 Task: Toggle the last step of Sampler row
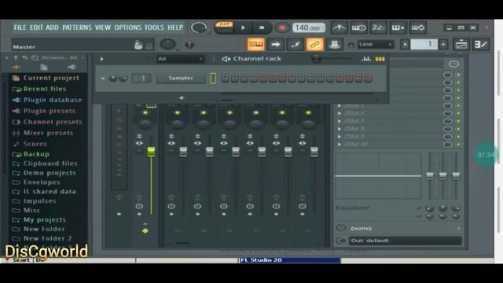click(368, 79)
